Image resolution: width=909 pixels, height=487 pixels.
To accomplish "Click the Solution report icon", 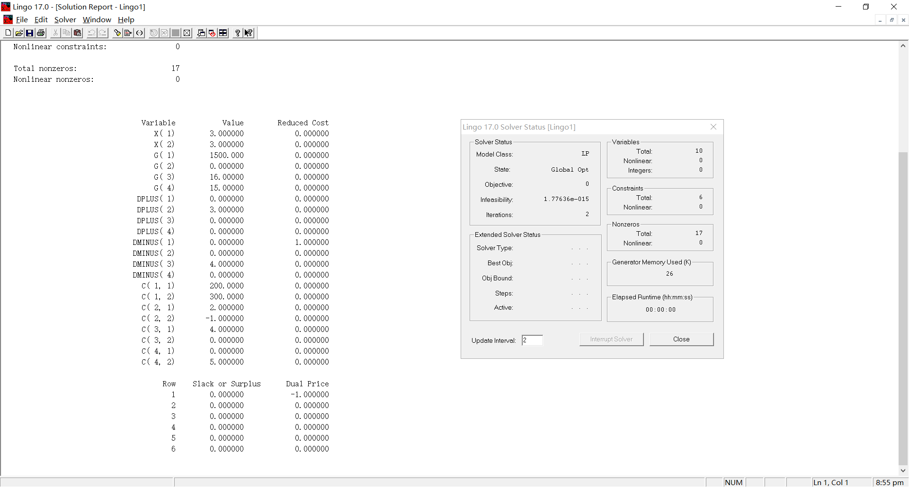I will pos(165,33).
